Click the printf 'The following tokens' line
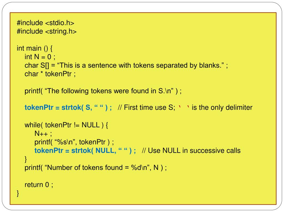 click(x=103, y=91)
